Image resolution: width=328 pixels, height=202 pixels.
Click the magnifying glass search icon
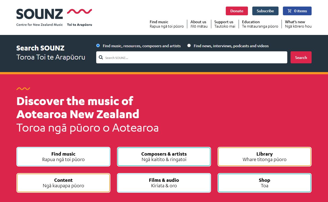point(101,58)
